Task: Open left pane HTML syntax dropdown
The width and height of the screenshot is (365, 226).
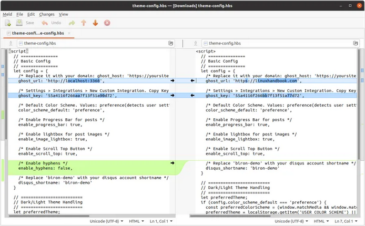Action: tap(136, 221)
